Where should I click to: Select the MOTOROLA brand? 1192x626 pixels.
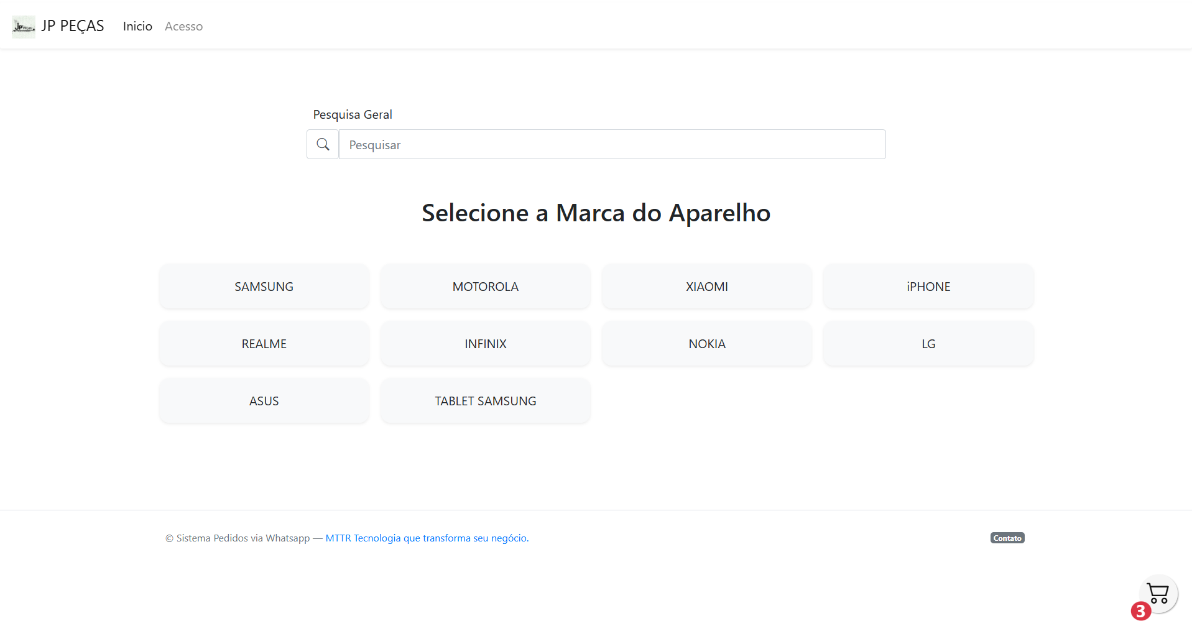[485, 286]
